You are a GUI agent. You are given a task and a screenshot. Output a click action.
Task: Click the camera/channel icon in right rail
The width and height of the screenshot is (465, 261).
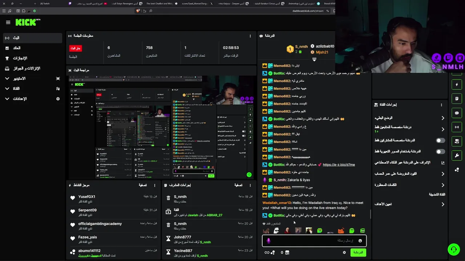457,141
